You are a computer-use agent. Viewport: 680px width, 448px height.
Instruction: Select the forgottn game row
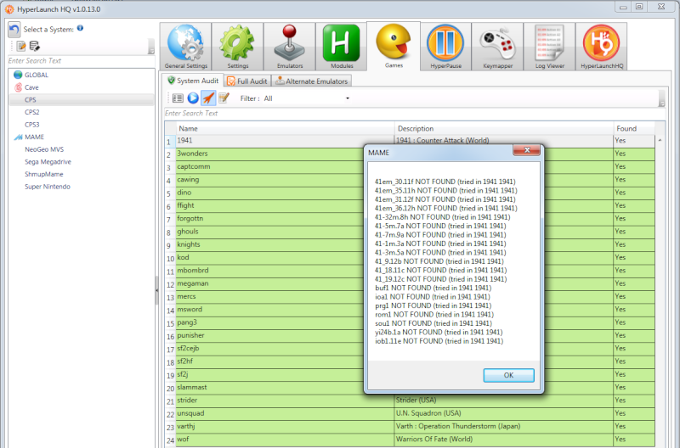410,219
